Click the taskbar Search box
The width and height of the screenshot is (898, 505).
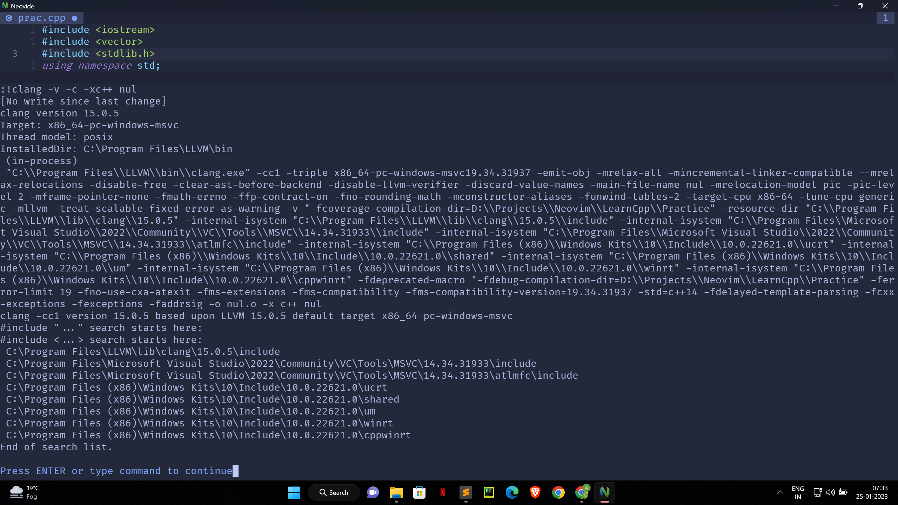coord(334,492)
